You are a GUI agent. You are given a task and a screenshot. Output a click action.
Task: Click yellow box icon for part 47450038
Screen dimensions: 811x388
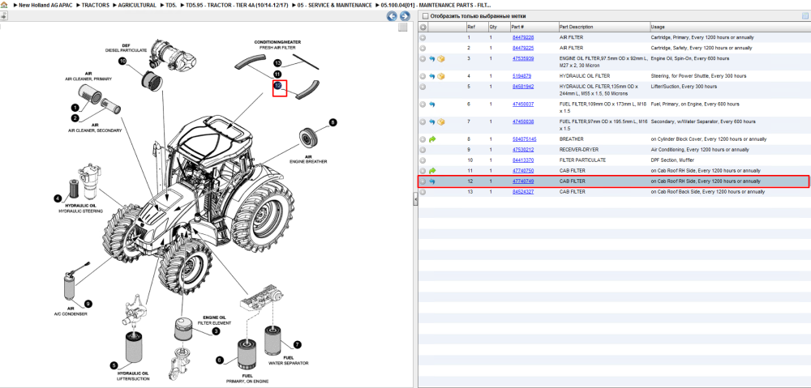click(440, 122)
